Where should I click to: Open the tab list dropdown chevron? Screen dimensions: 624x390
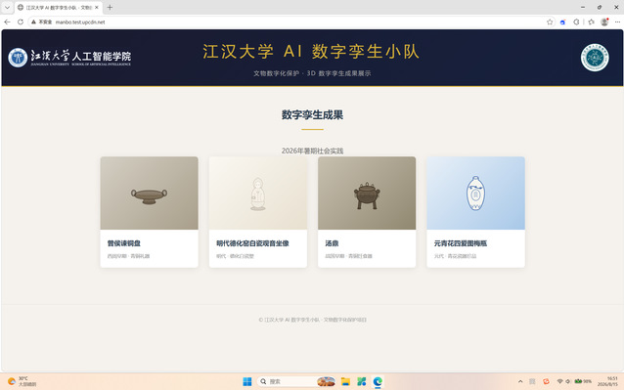point(7,7)
